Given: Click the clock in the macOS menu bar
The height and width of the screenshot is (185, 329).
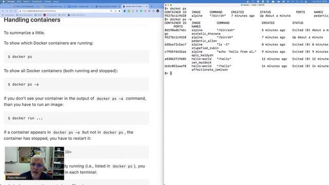Looking at the screenshot, I should [x=320, y=2].
